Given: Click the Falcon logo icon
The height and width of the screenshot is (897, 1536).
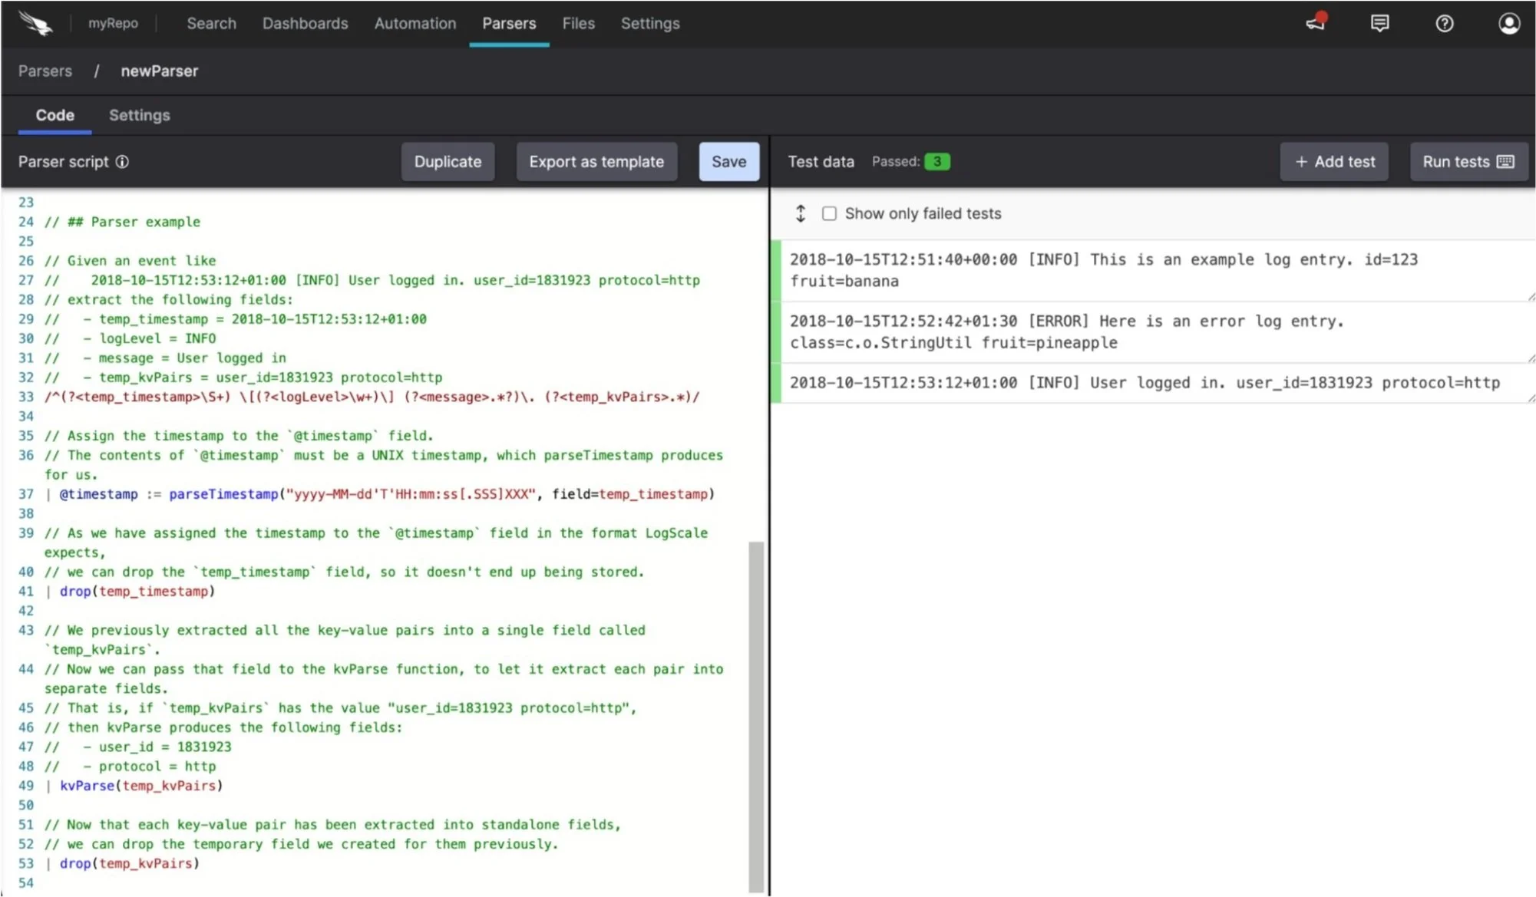Looking at the screenshot, I should point(35,23).
